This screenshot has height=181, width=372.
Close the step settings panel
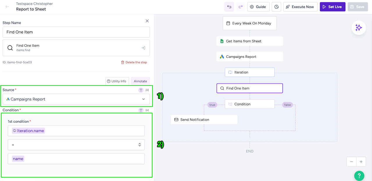pos(147,21)
